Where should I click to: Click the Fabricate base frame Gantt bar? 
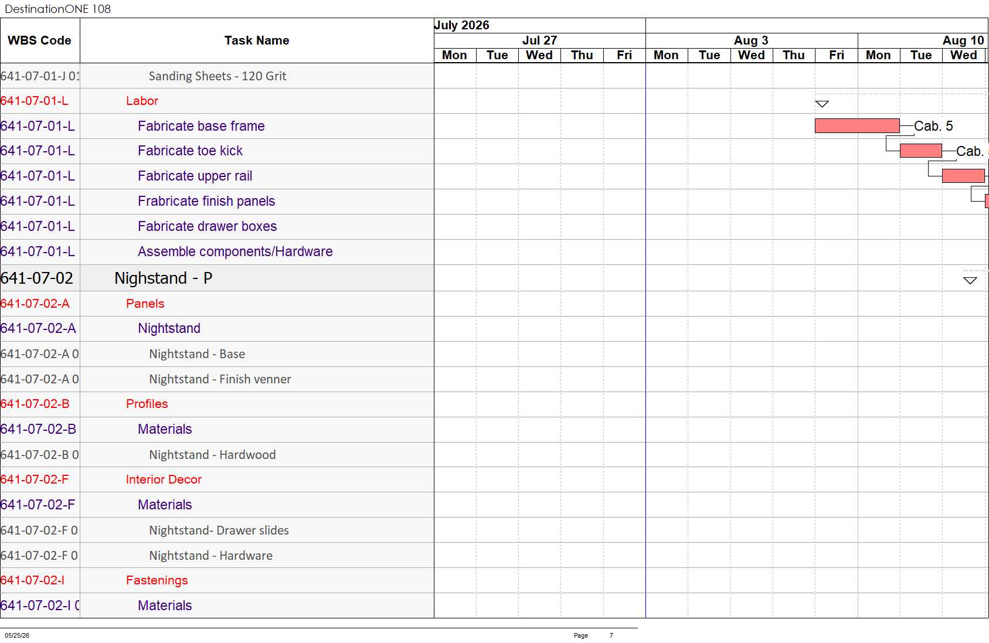tap(857, 125)
